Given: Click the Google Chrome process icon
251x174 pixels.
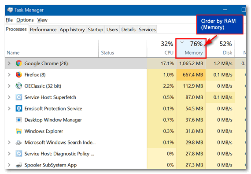Looking at the screenshot, I should pyautogui.click(x=19, y=63).
